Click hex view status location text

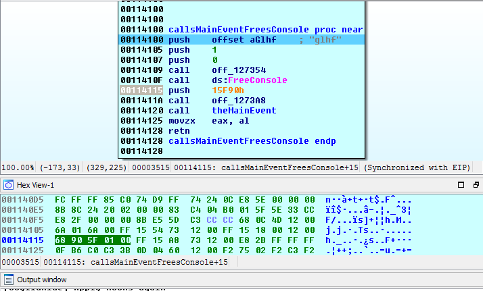click(x=135, y=262)
